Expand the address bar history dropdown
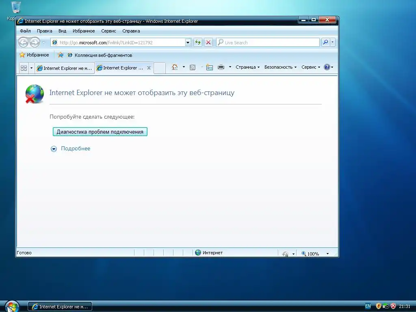This screenshot has height=312, width=416. (x=188, y=42)
